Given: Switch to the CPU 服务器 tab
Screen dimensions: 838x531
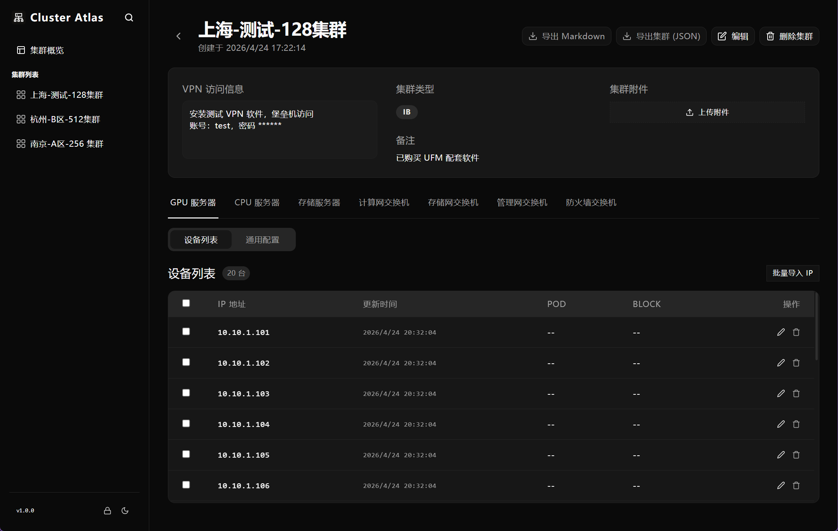Looking at the screenshot, I should (257, 202).
